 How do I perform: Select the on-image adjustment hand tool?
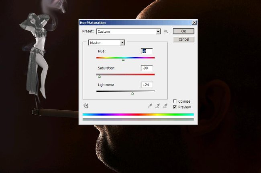(86, 106)
